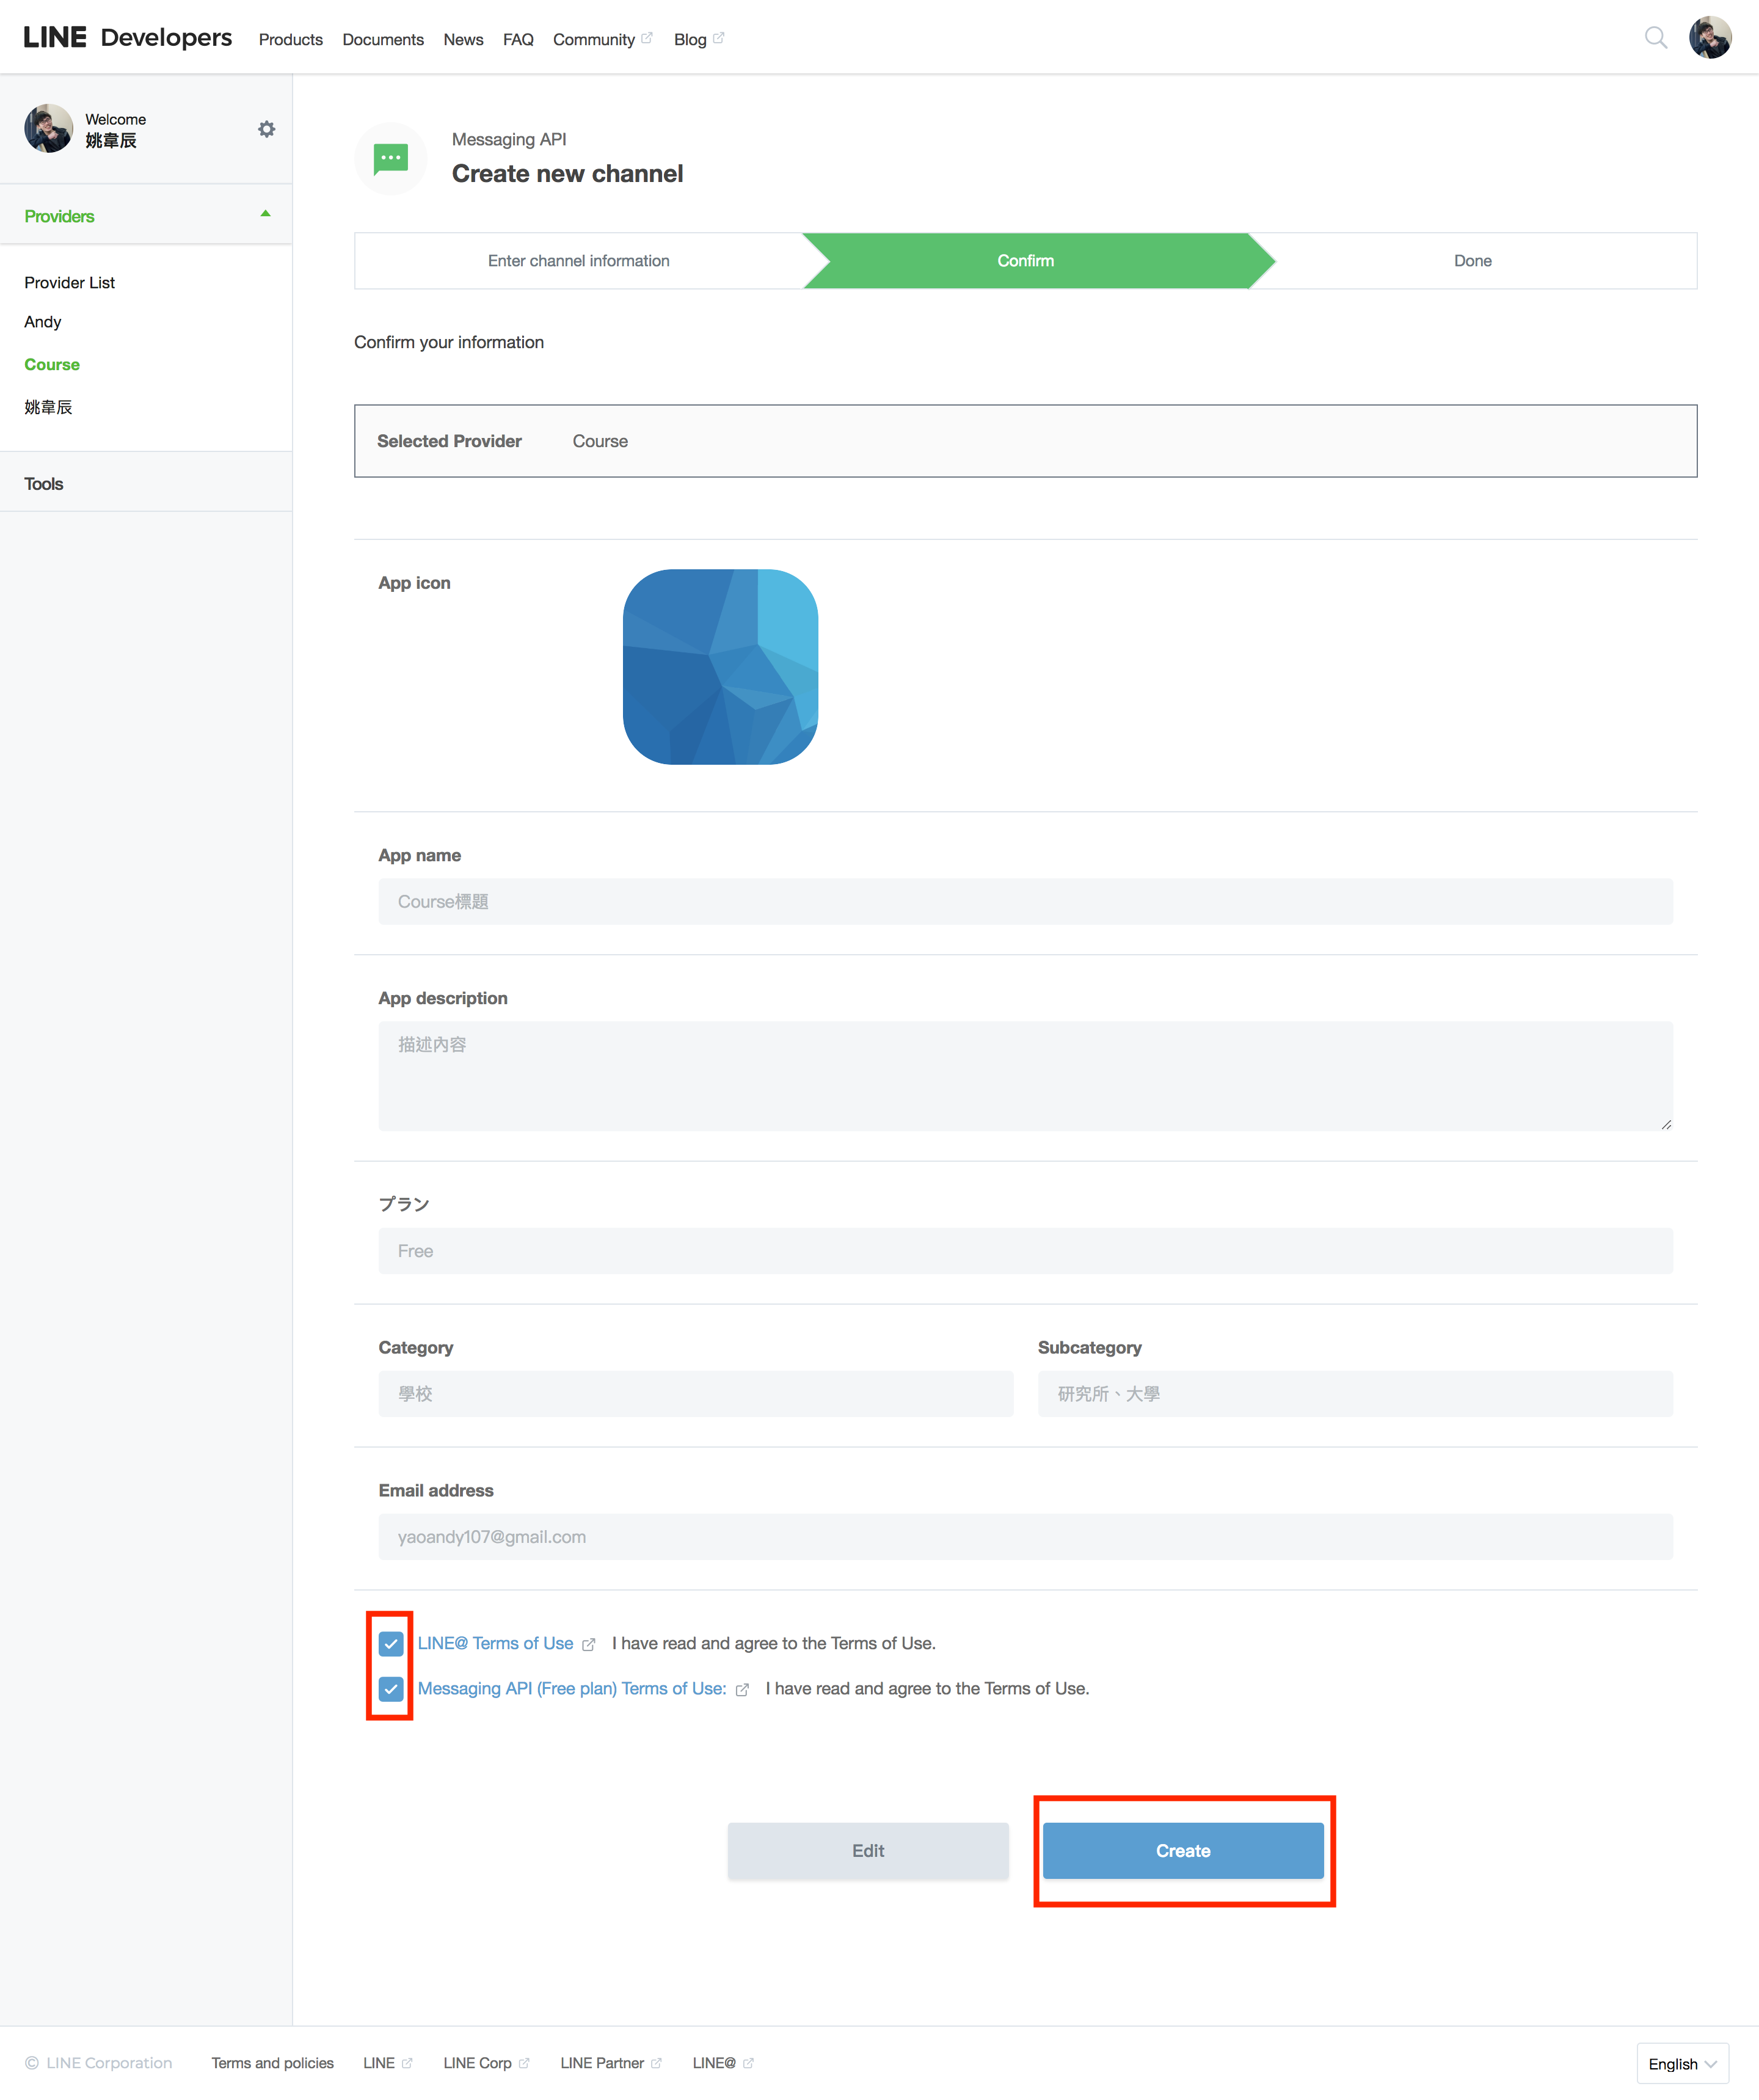The height and width of the screenshot is (2100, 1759).
Task: Open the settings gear next to Welcome
Action: [x=266, y=129]
